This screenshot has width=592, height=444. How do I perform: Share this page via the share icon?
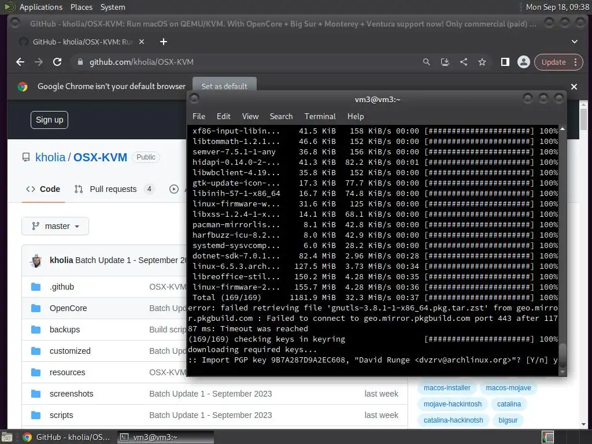pyautogui.click(x=464, y=62)
